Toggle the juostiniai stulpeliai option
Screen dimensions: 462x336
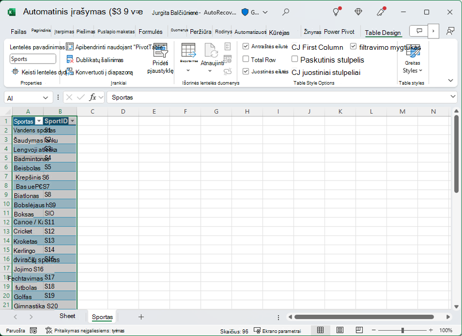pos(326,72)
